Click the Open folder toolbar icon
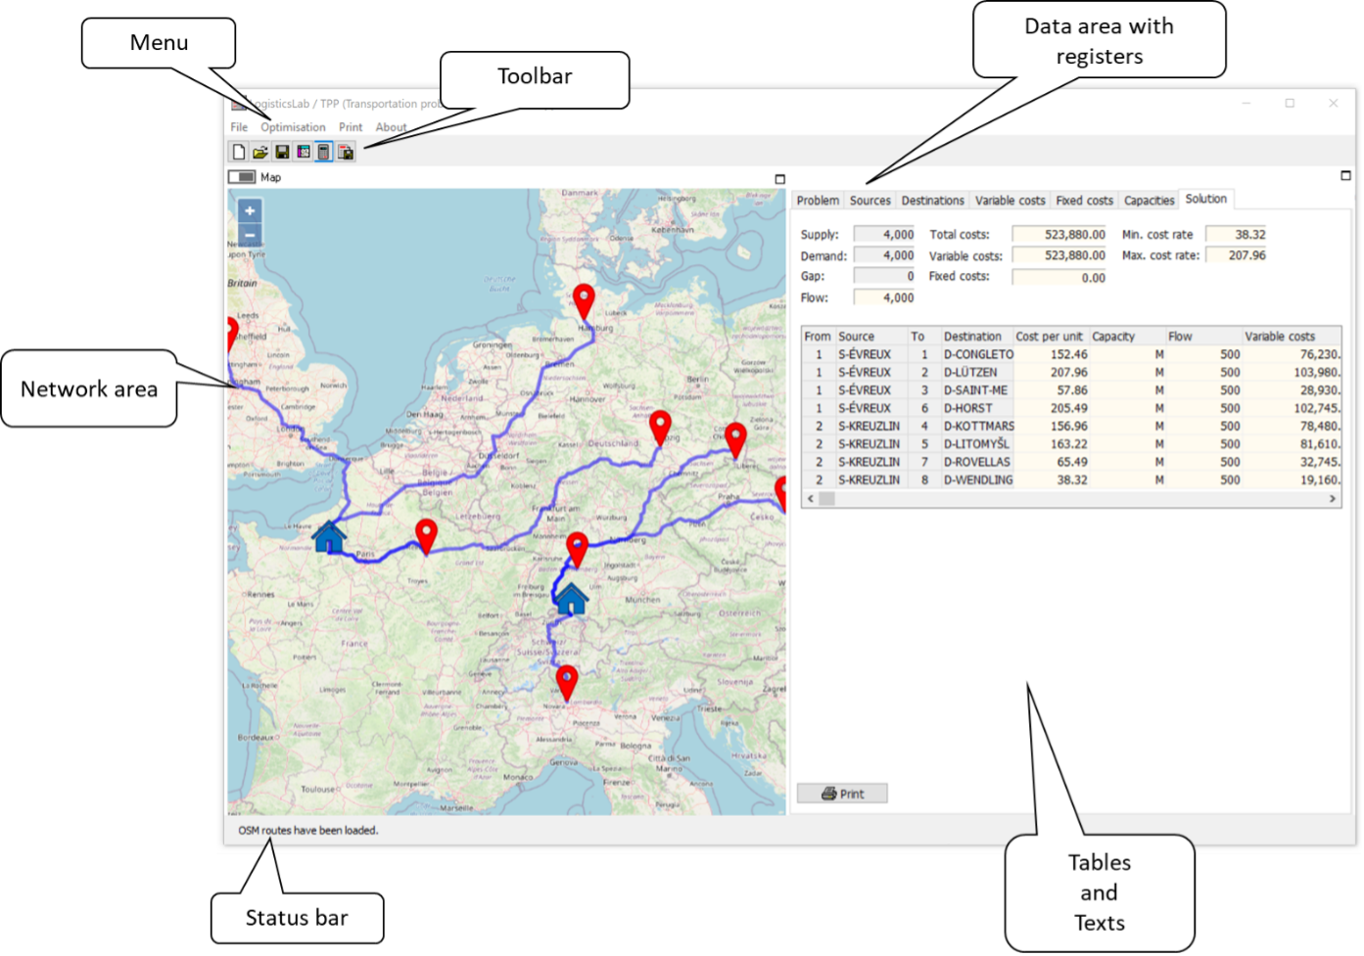The width and height of the screenshot is (1364, 956). pos(260,152)
